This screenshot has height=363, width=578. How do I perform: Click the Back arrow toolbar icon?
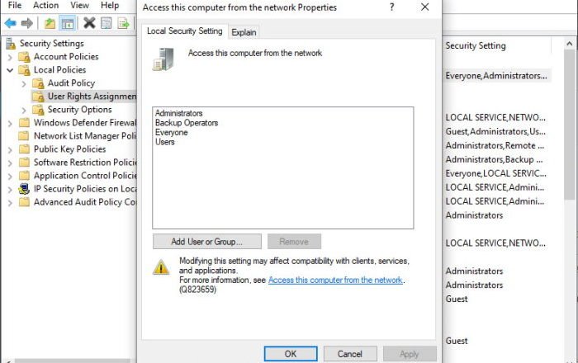[10, 23]
